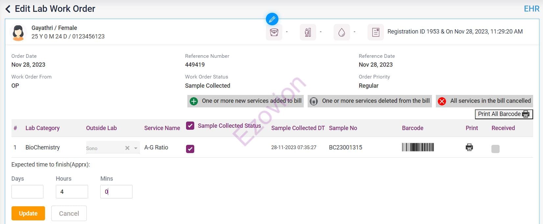
Task: Click the blood drop icon
Action: pyautogui.click(x=342, y=32)
